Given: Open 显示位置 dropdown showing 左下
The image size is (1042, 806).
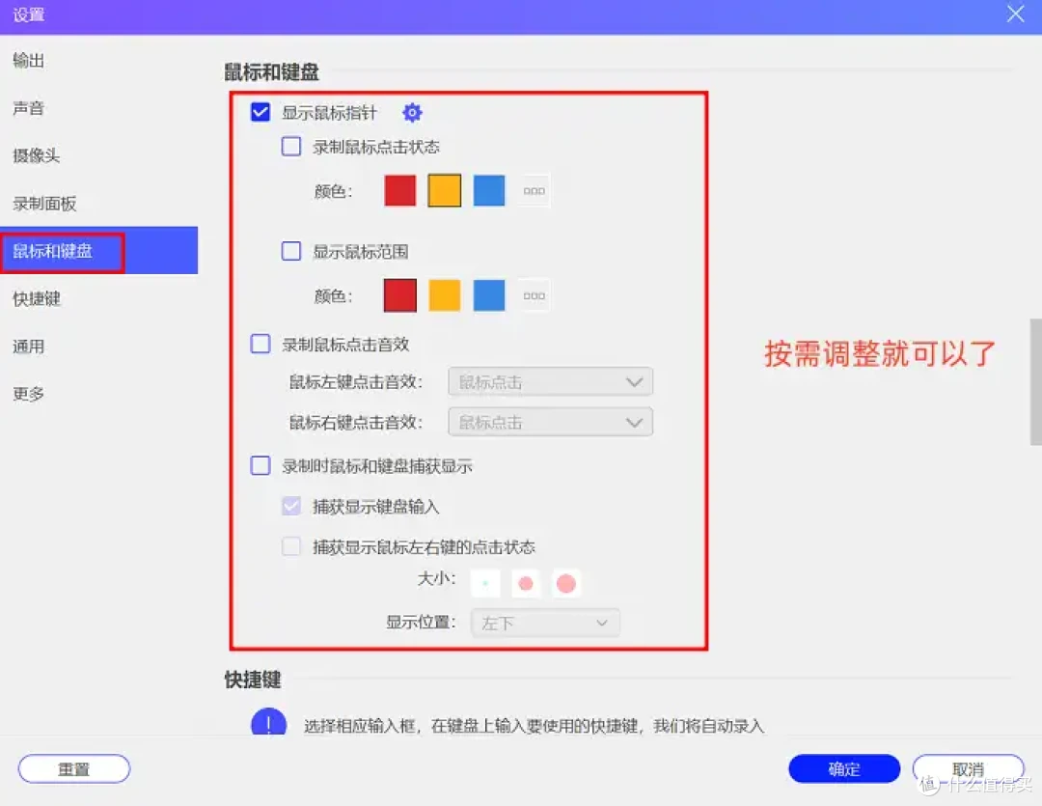Looking at the screenshot, I should click(545, 624).
